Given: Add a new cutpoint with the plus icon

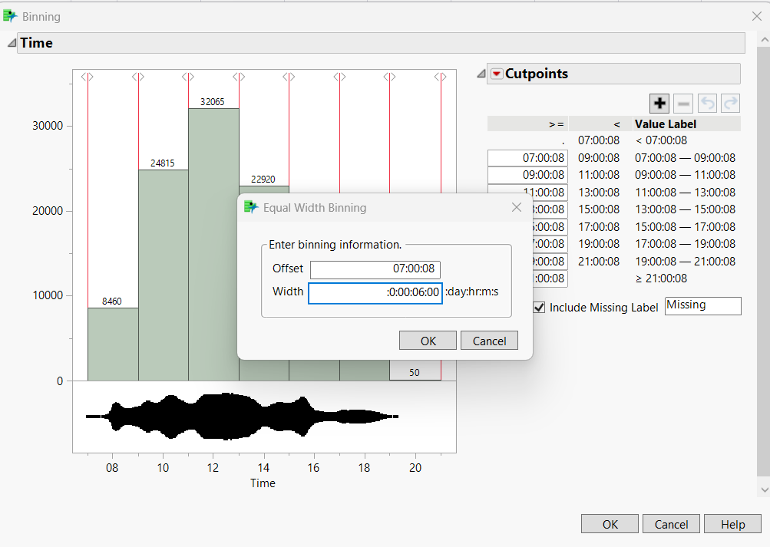Looking at the screenshot, I should point(659,103).
